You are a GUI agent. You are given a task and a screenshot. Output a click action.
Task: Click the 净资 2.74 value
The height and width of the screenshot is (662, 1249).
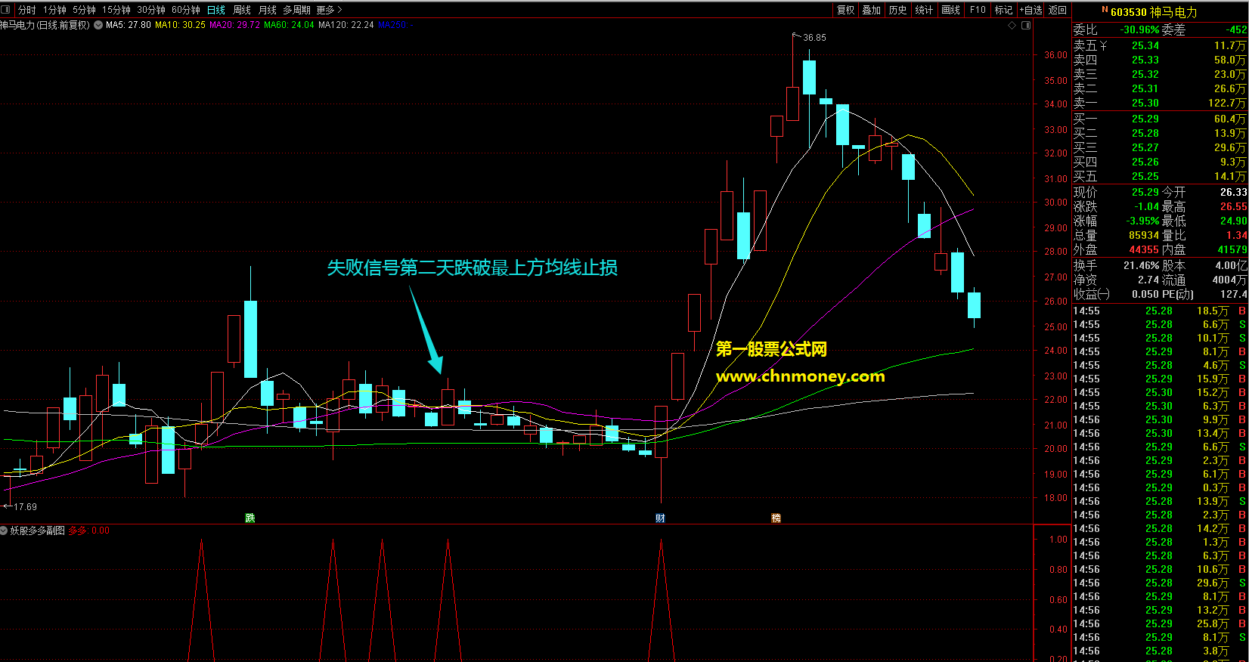(1148, 280)
